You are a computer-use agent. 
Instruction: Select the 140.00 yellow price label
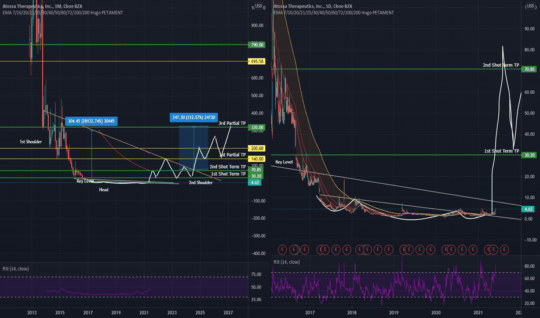(257, 159)
